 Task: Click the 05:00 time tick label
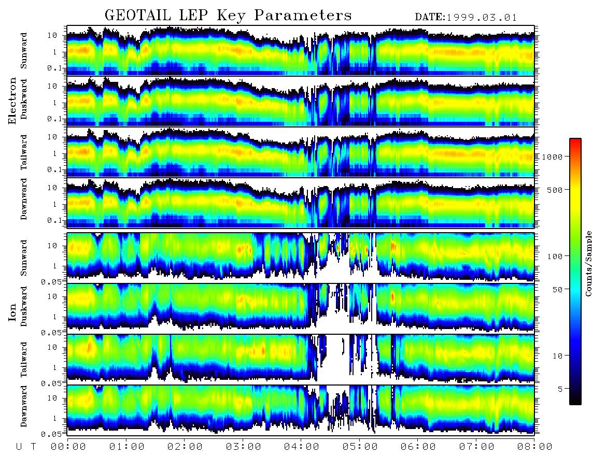point(360,447)
